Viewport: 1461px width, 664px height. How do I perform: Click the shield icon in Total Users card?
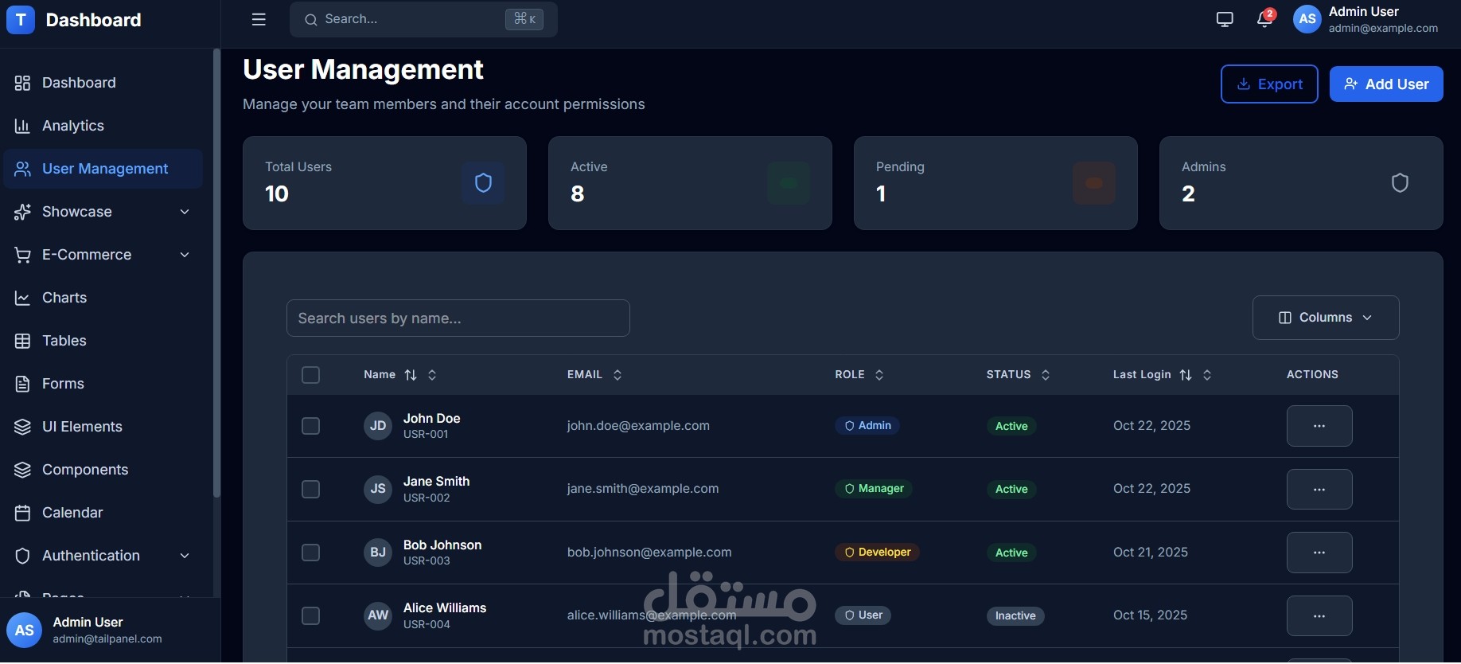coord(483,183)
